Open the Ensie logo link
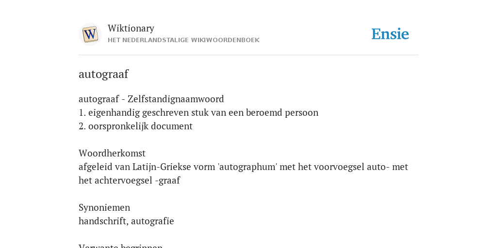The image size is (497, 248). 390,34
